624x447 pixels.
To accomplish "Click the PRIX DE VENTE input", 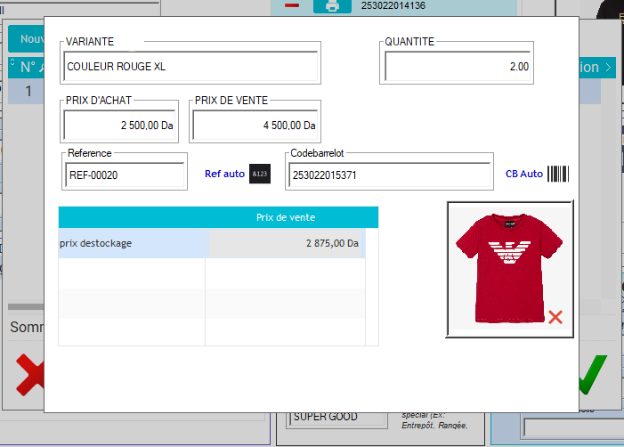I will pyautogui.click(x=255, y=126).
